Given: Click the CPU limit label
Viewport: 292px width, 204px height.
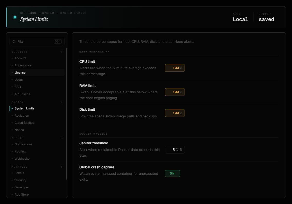Looking at the screenshot, I should (87, 62).
